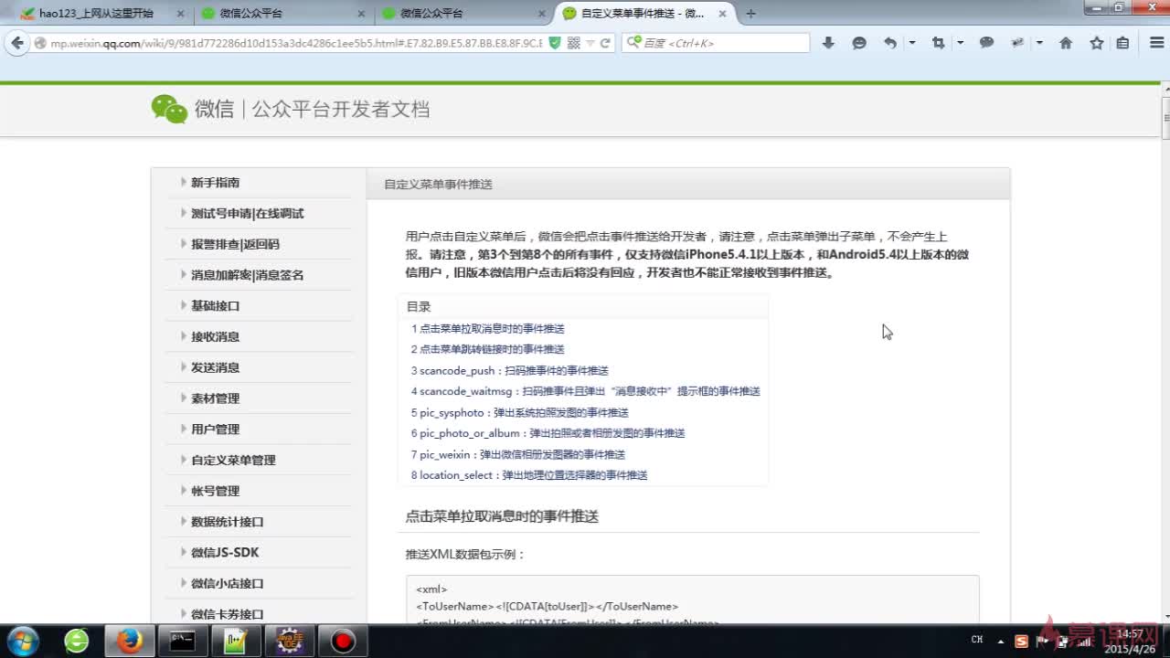This screenshot has width=1170, height=658.
Task: Click the shield security icon in address bar
Action: 555,43
